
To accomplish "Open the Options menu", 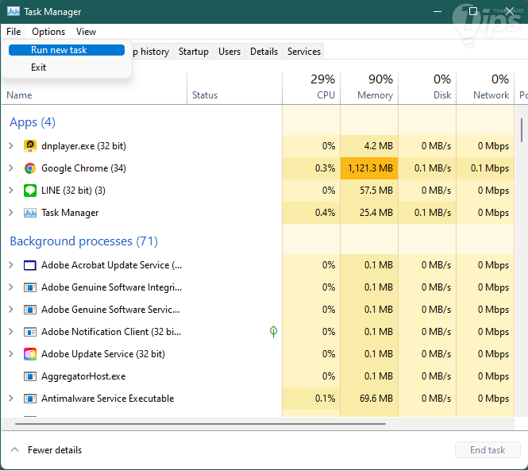I will coord(48,32).
